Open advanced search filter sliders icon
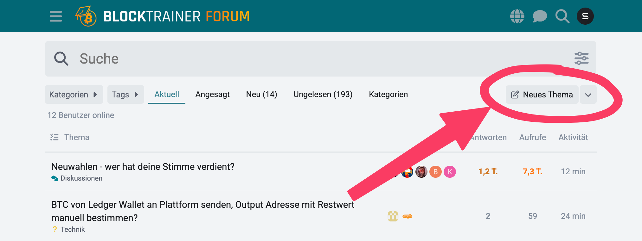This screenshot has width=642, height=241. [581, 59]
